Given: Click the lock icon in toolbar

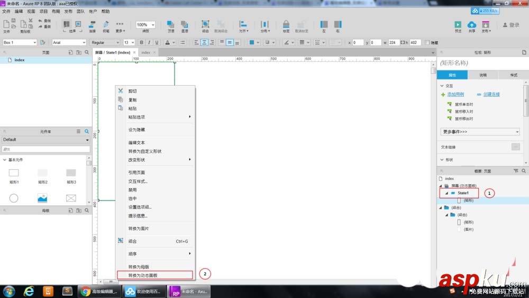Looking at the screenshot, I should (x=286, y=24).
